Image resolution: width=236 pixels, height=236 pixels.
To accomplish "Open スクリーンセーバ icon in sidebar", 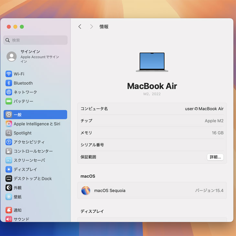I will (x=9, y=160).
